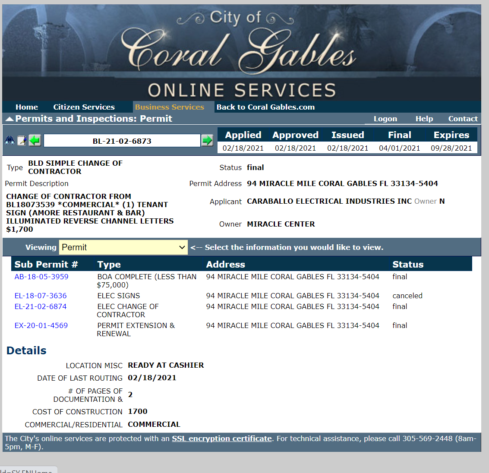
Task: Go to next permit with green right arrow
Action: pyautogui.click(x=207, y=141)
